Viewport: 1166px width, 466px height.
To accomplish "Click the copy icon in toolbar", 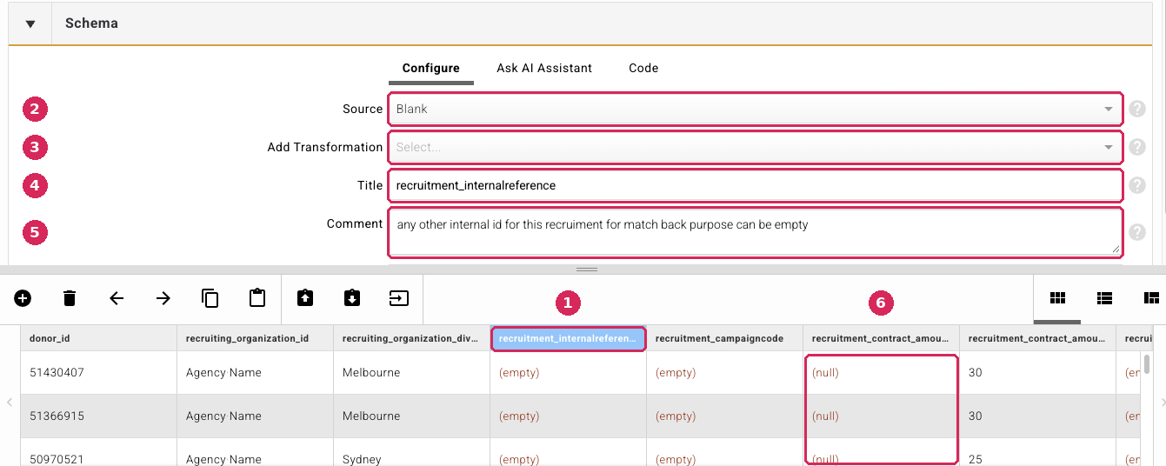I will coord(210,298).
